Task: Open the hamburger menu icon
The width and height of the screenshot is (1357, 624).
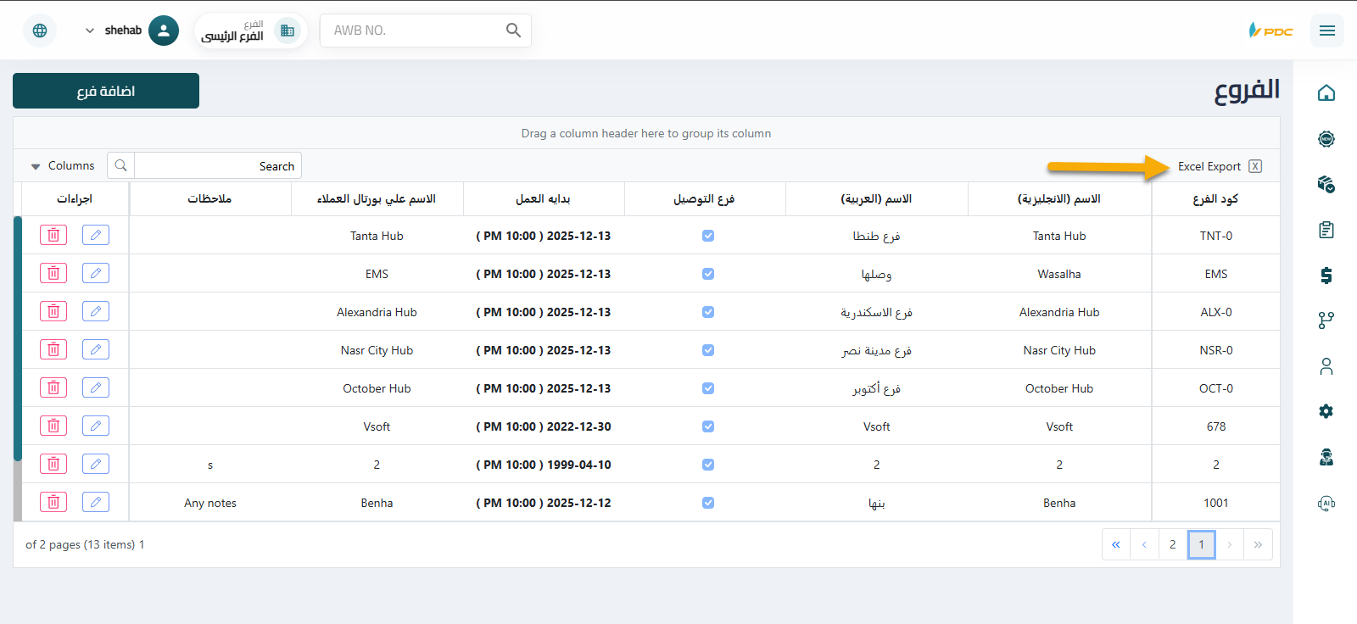Action: click(x=1327, y=31)
